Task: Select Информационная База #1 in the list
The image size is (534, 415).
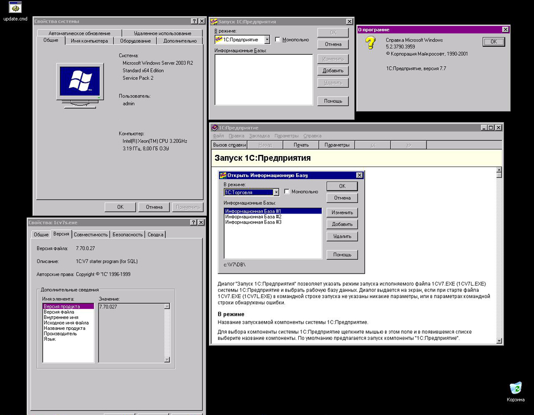Action: click(x=273, y=211)
